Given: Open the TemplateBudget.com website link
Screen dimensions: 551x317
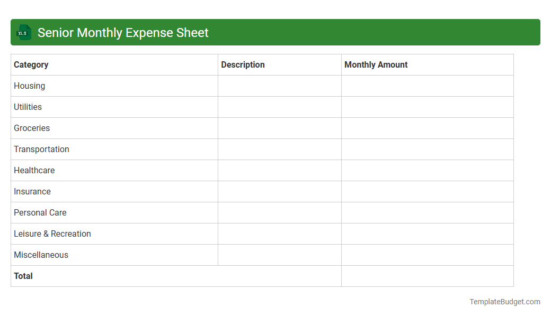Looking at the screenshot, I should click(x=504, y=302).
